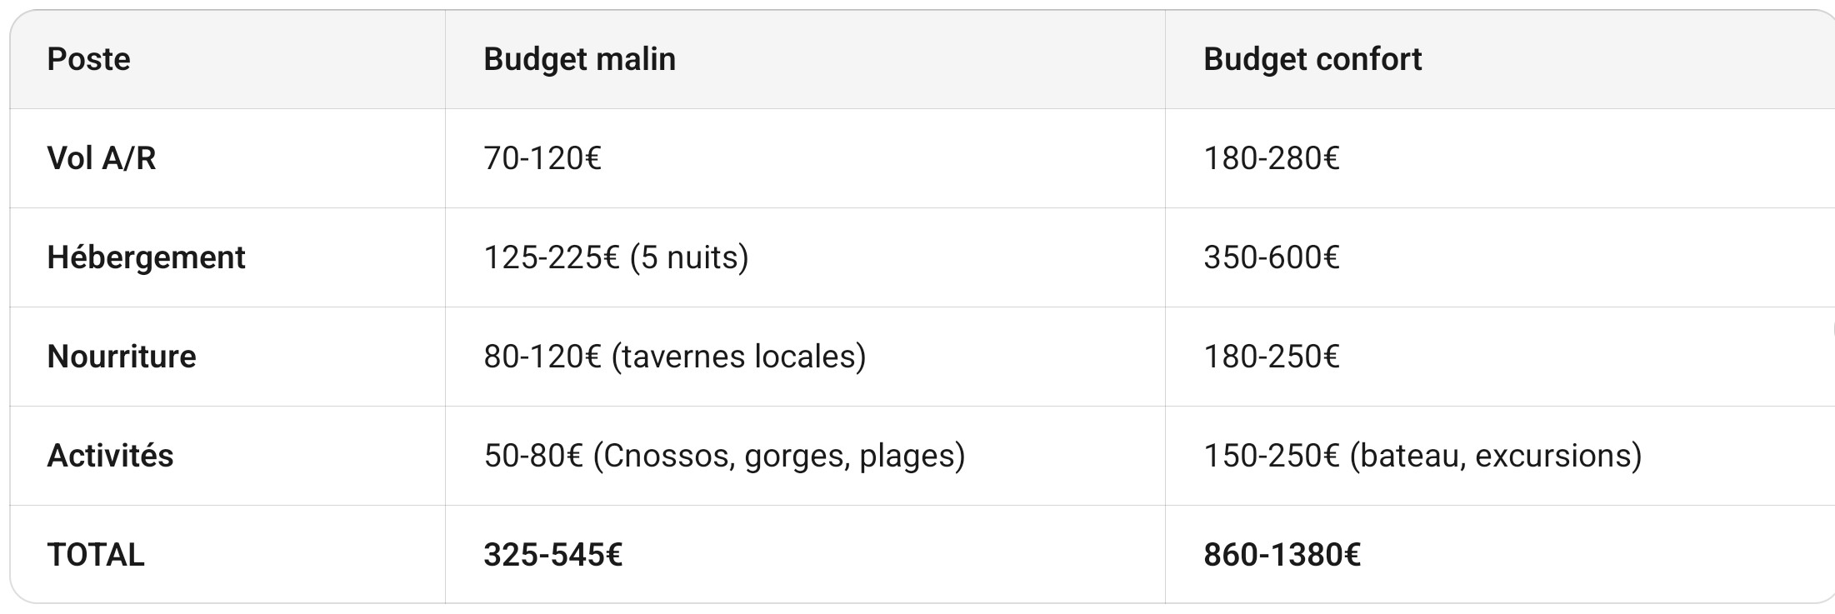
Task: Select the 'Vol A/R' row label
Action: point(102,158)
